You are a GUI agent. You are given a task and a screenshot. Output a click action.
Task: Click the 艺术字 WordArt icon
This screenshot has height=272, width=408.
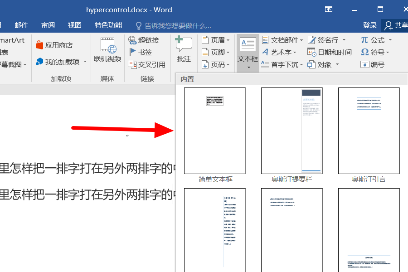click(265, 52)
